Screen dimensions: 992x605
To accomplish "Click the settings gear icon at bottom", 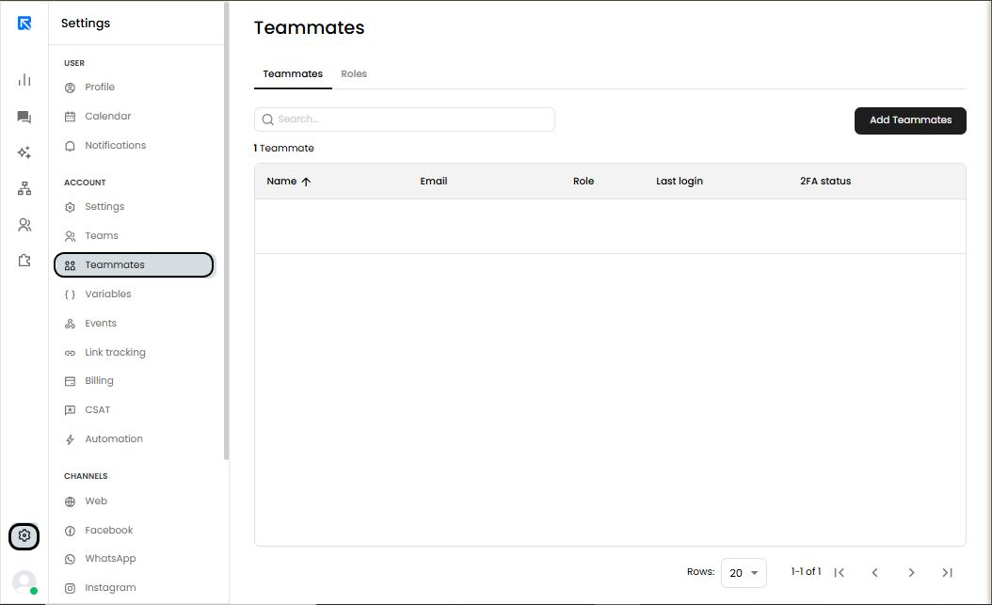I will tap(24, 536).
